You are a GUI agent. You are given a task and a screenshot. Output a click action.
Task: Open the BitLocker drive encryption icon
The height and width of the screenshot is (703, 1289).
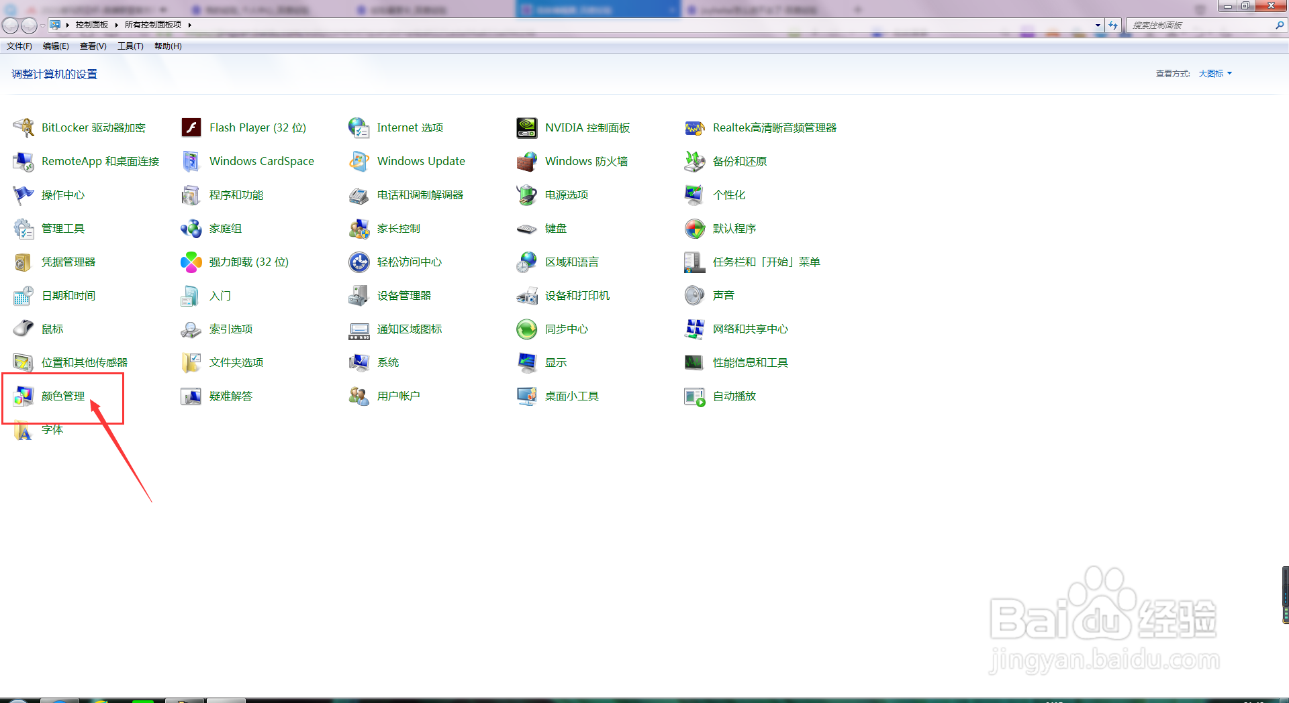pos(23,127)
